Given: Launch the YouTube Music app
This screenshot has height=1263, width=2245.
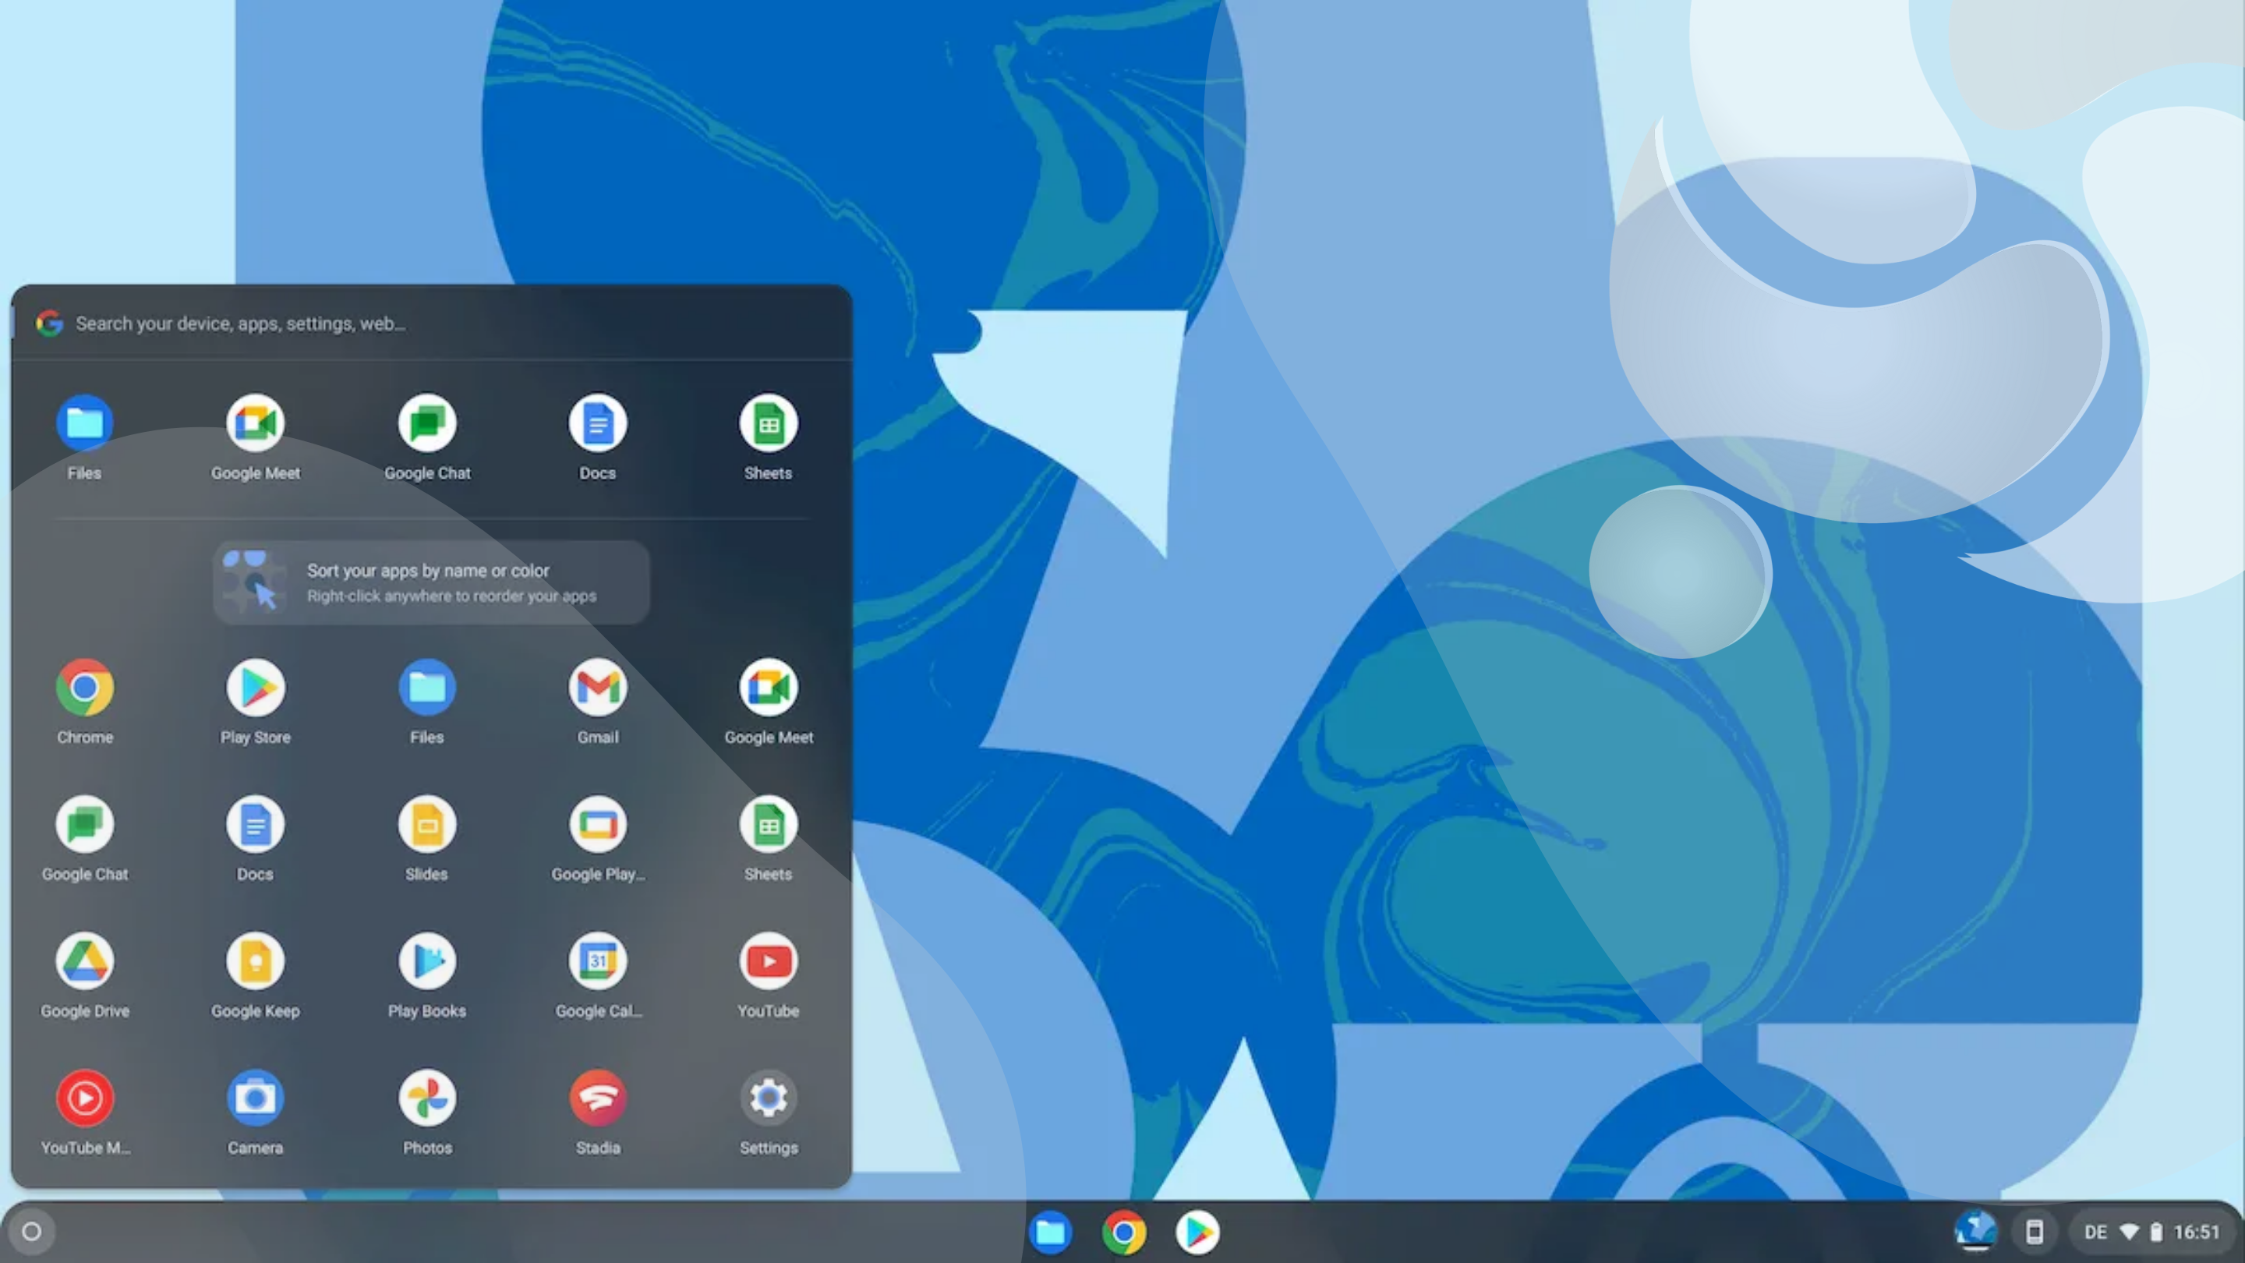Looking at the screenshot, I should point(84,1099).
